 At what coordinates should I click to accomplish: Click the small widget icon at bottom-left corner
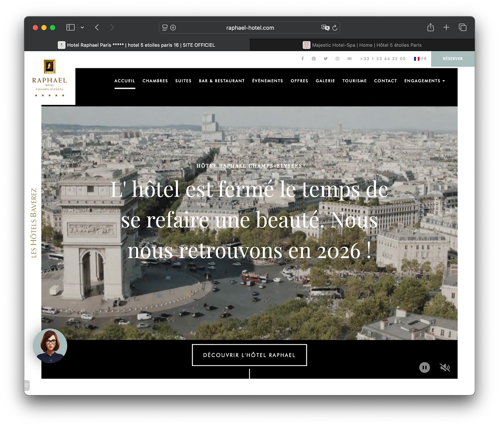click(x=27, y=385)
